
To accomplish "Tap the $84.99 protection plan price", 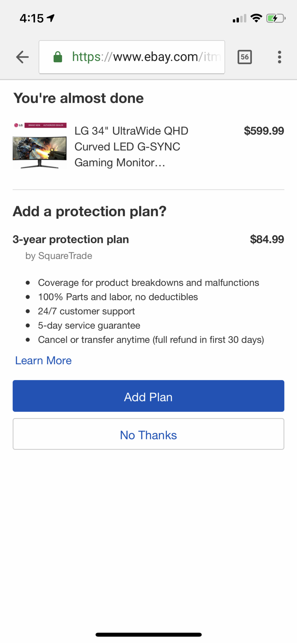I will tap(267, 239).
